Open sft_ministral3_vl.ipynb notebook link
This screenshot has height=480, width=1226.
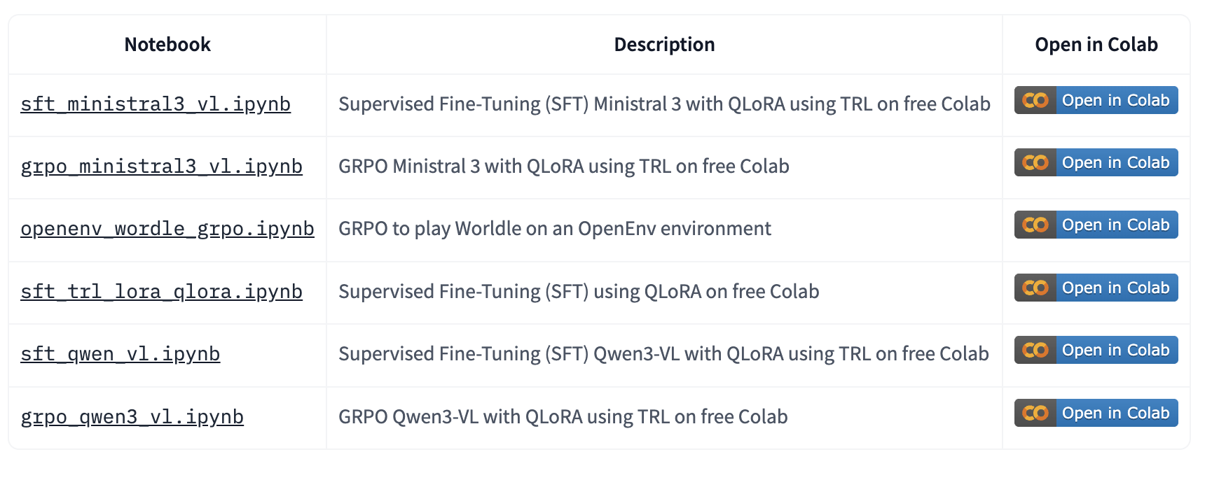[x=155, y=104]
